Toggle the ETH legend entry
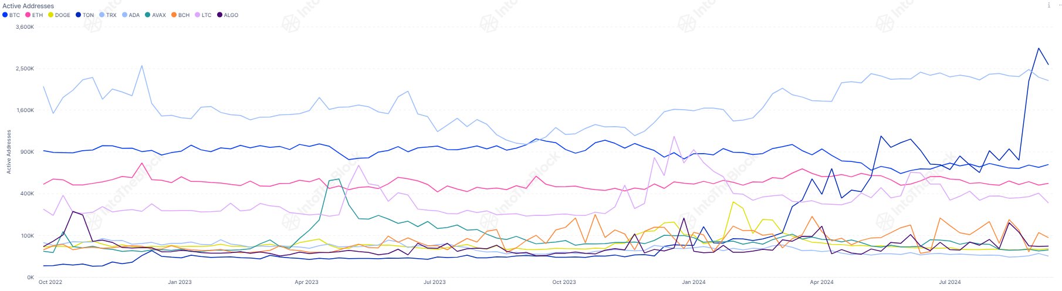 [x=34, y=15]
